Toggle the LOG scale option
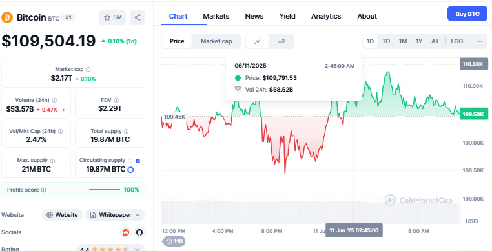492x251 pixels. click(457, 41)
